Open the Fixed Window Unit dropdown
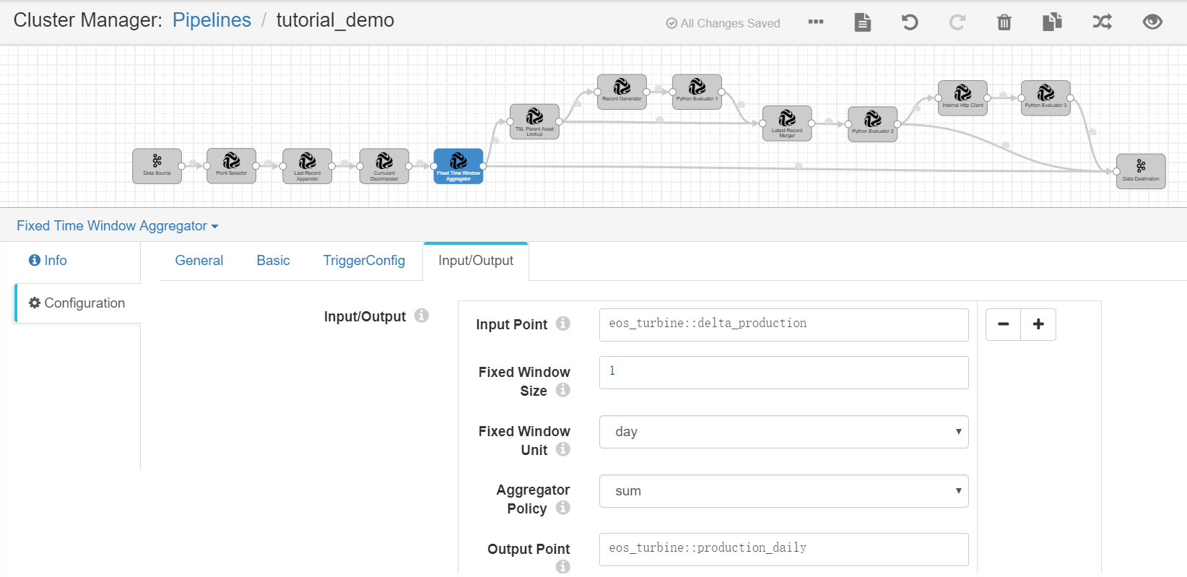Viewport: 1187px width, 577px height. pyautogui.click(x=783, y=432)
